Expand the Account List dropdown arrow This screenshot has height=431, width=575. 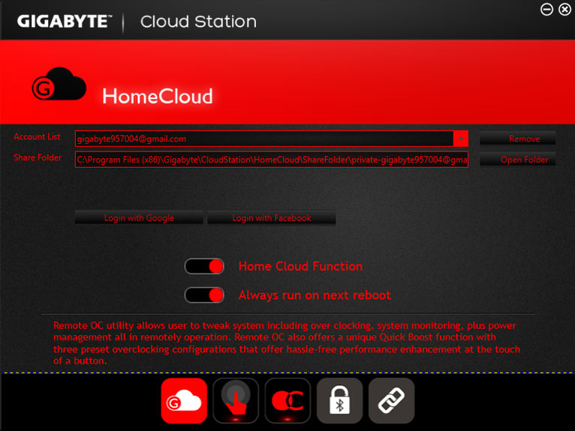tap(461, 139)
